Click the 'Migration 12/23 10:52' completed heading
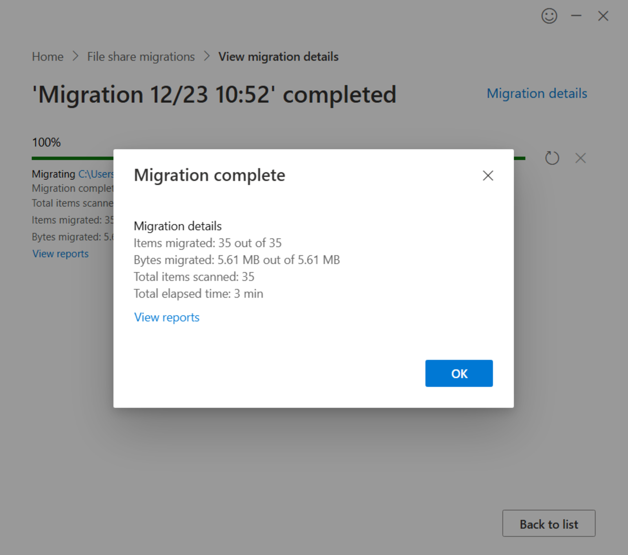The height and width of the screenshot is (555, 628). coord(214,94)
